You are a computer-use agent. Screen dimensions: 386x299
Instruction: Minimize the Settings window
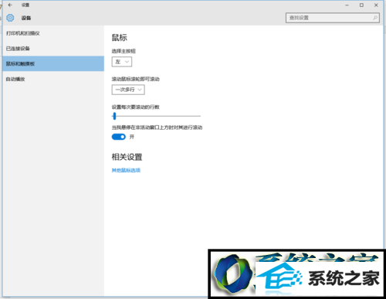pos(347,5)
